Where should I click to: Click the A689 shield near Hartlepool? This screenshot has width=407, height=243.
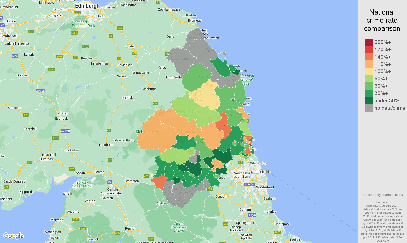click(x=277, y=232)
